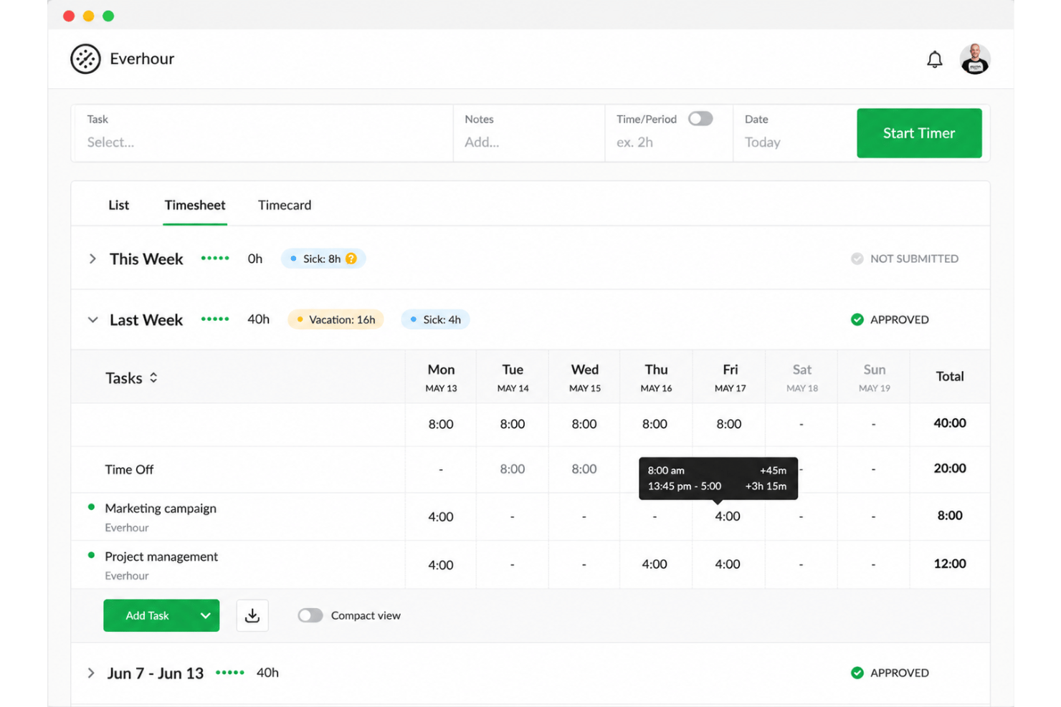Sort tasks with the Tasks arrows icon
1061x707 pixels.
click(x=153, y=377)
